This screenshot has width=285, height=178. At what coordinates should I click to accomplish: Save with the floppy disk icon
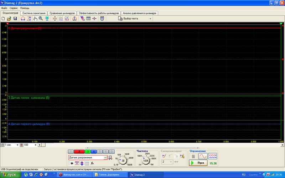click(15, 19)
